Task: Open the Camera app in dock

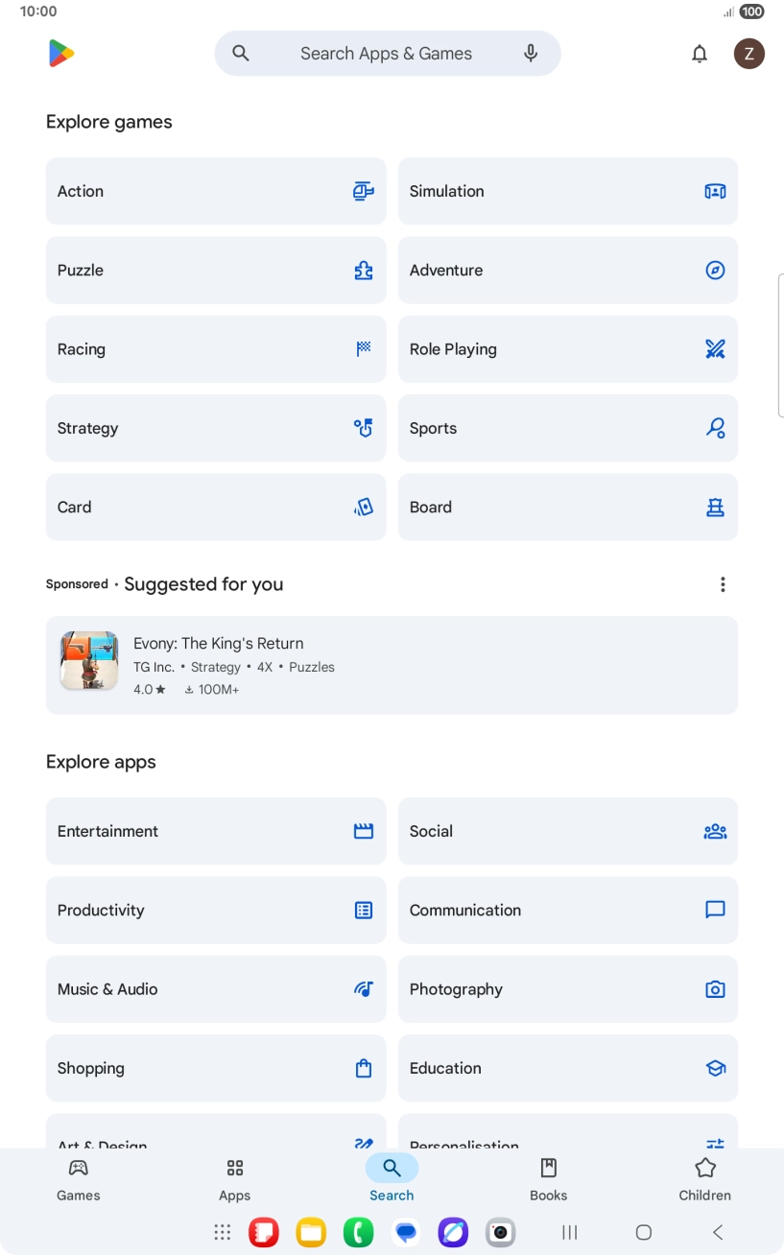Action: pyautogui.click(x=500, y=1232)
